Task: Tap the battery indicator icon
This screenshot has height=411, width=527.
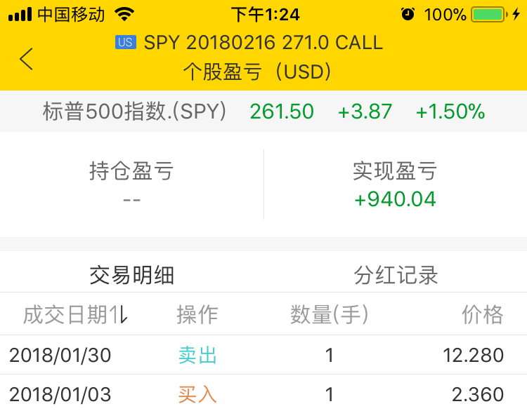Action: coord(489,15)
